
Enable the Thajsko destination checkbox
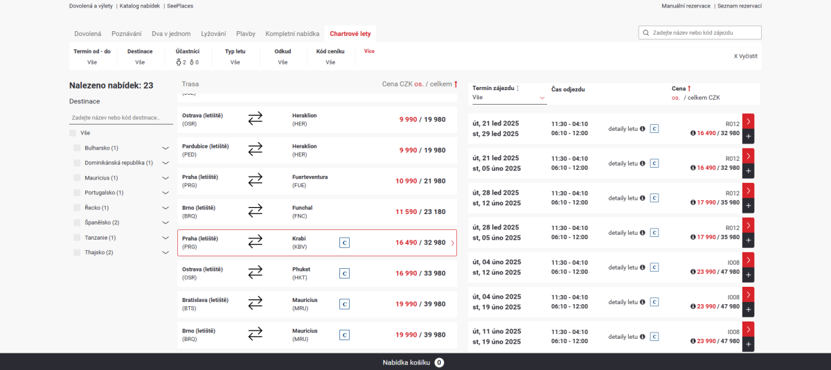tap(78, 253)
